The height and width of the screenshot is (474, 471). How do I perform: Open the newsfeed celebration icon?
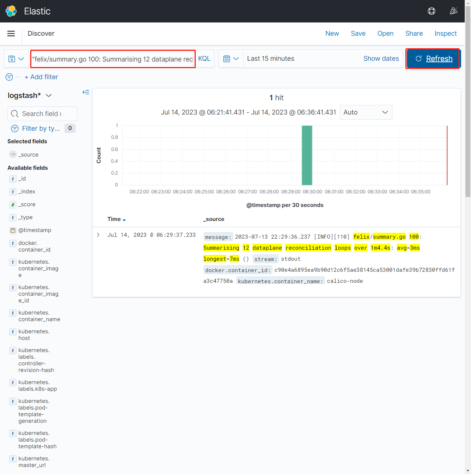pos(454,11)
